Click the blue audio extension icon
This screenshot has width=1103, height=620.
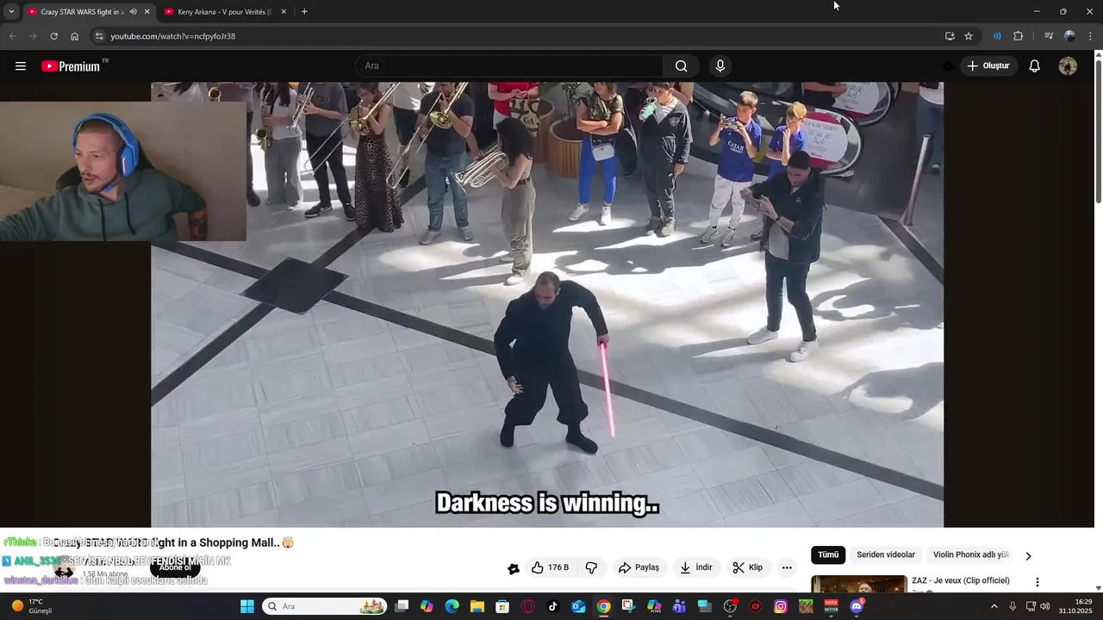pyautogui.click(x=997, y=36)
